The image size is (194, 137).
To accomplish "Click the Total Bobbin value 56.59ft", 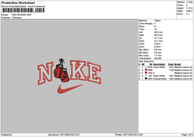I will coord(158,58).
